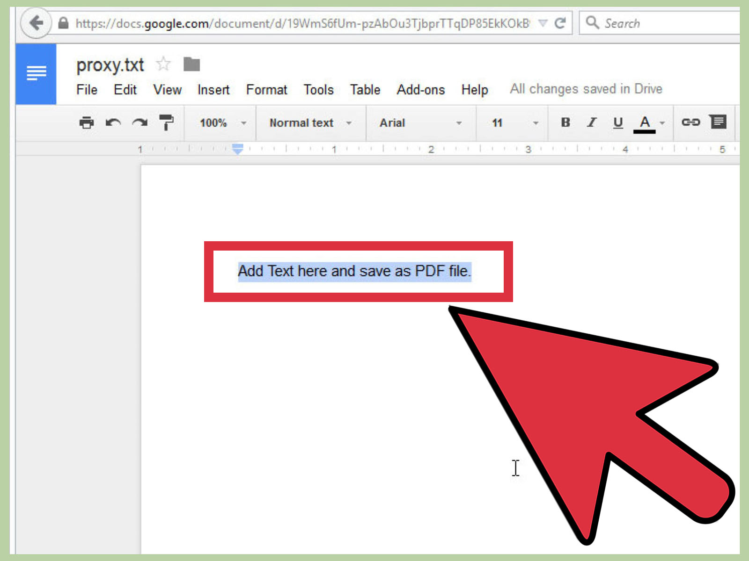The image size is (749, 561).
Task: Toggle bold formatting
Action: coord(565,122)
